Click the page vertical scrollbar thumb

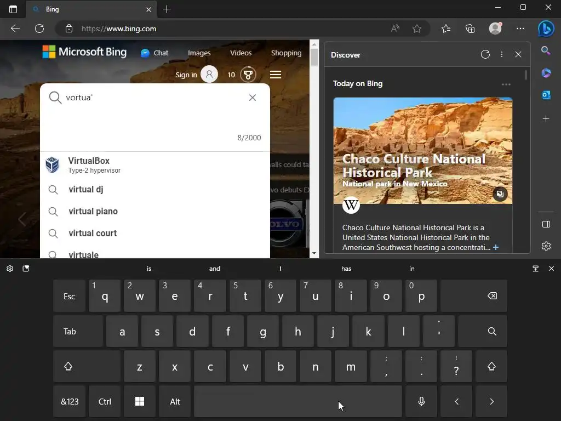point(314,57)
